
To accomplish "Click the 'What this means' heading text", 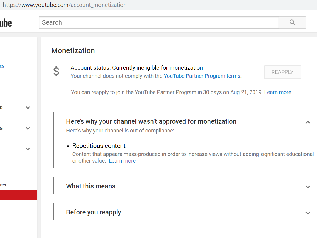I will [x=90, y=186].
